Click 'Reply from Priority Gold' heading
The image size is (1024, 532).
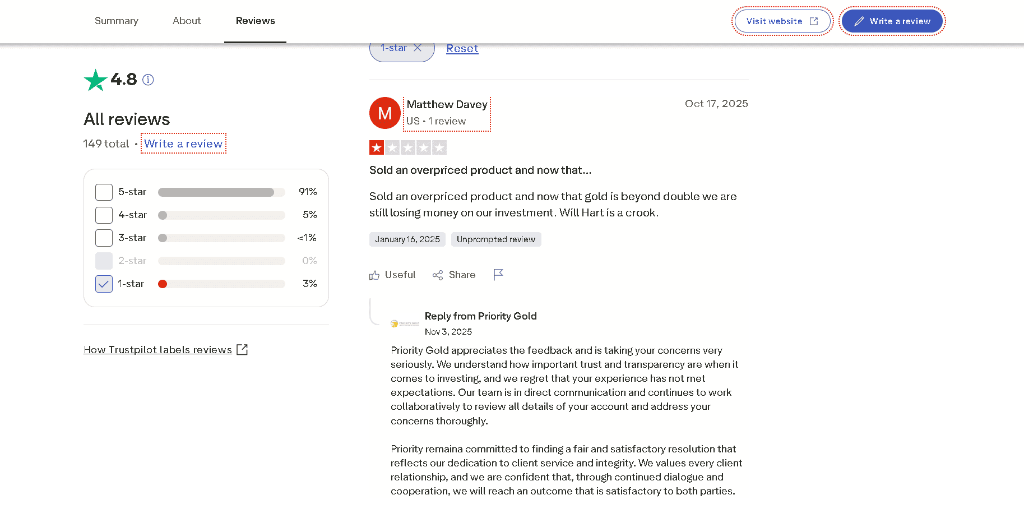[x=481, y=316]
